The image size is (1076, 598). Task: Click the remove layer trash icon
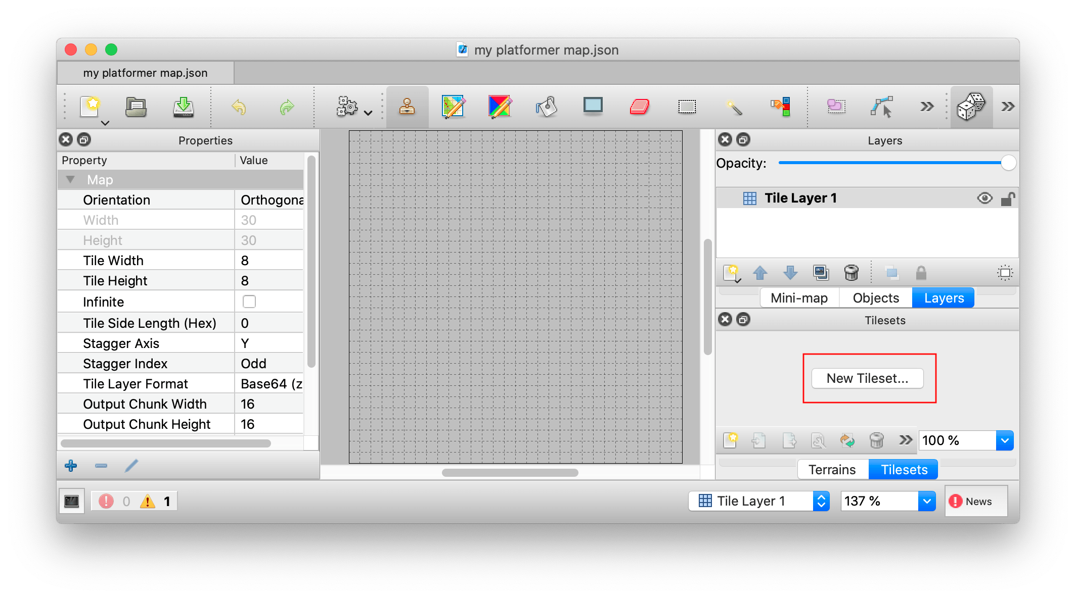[851, 273]
